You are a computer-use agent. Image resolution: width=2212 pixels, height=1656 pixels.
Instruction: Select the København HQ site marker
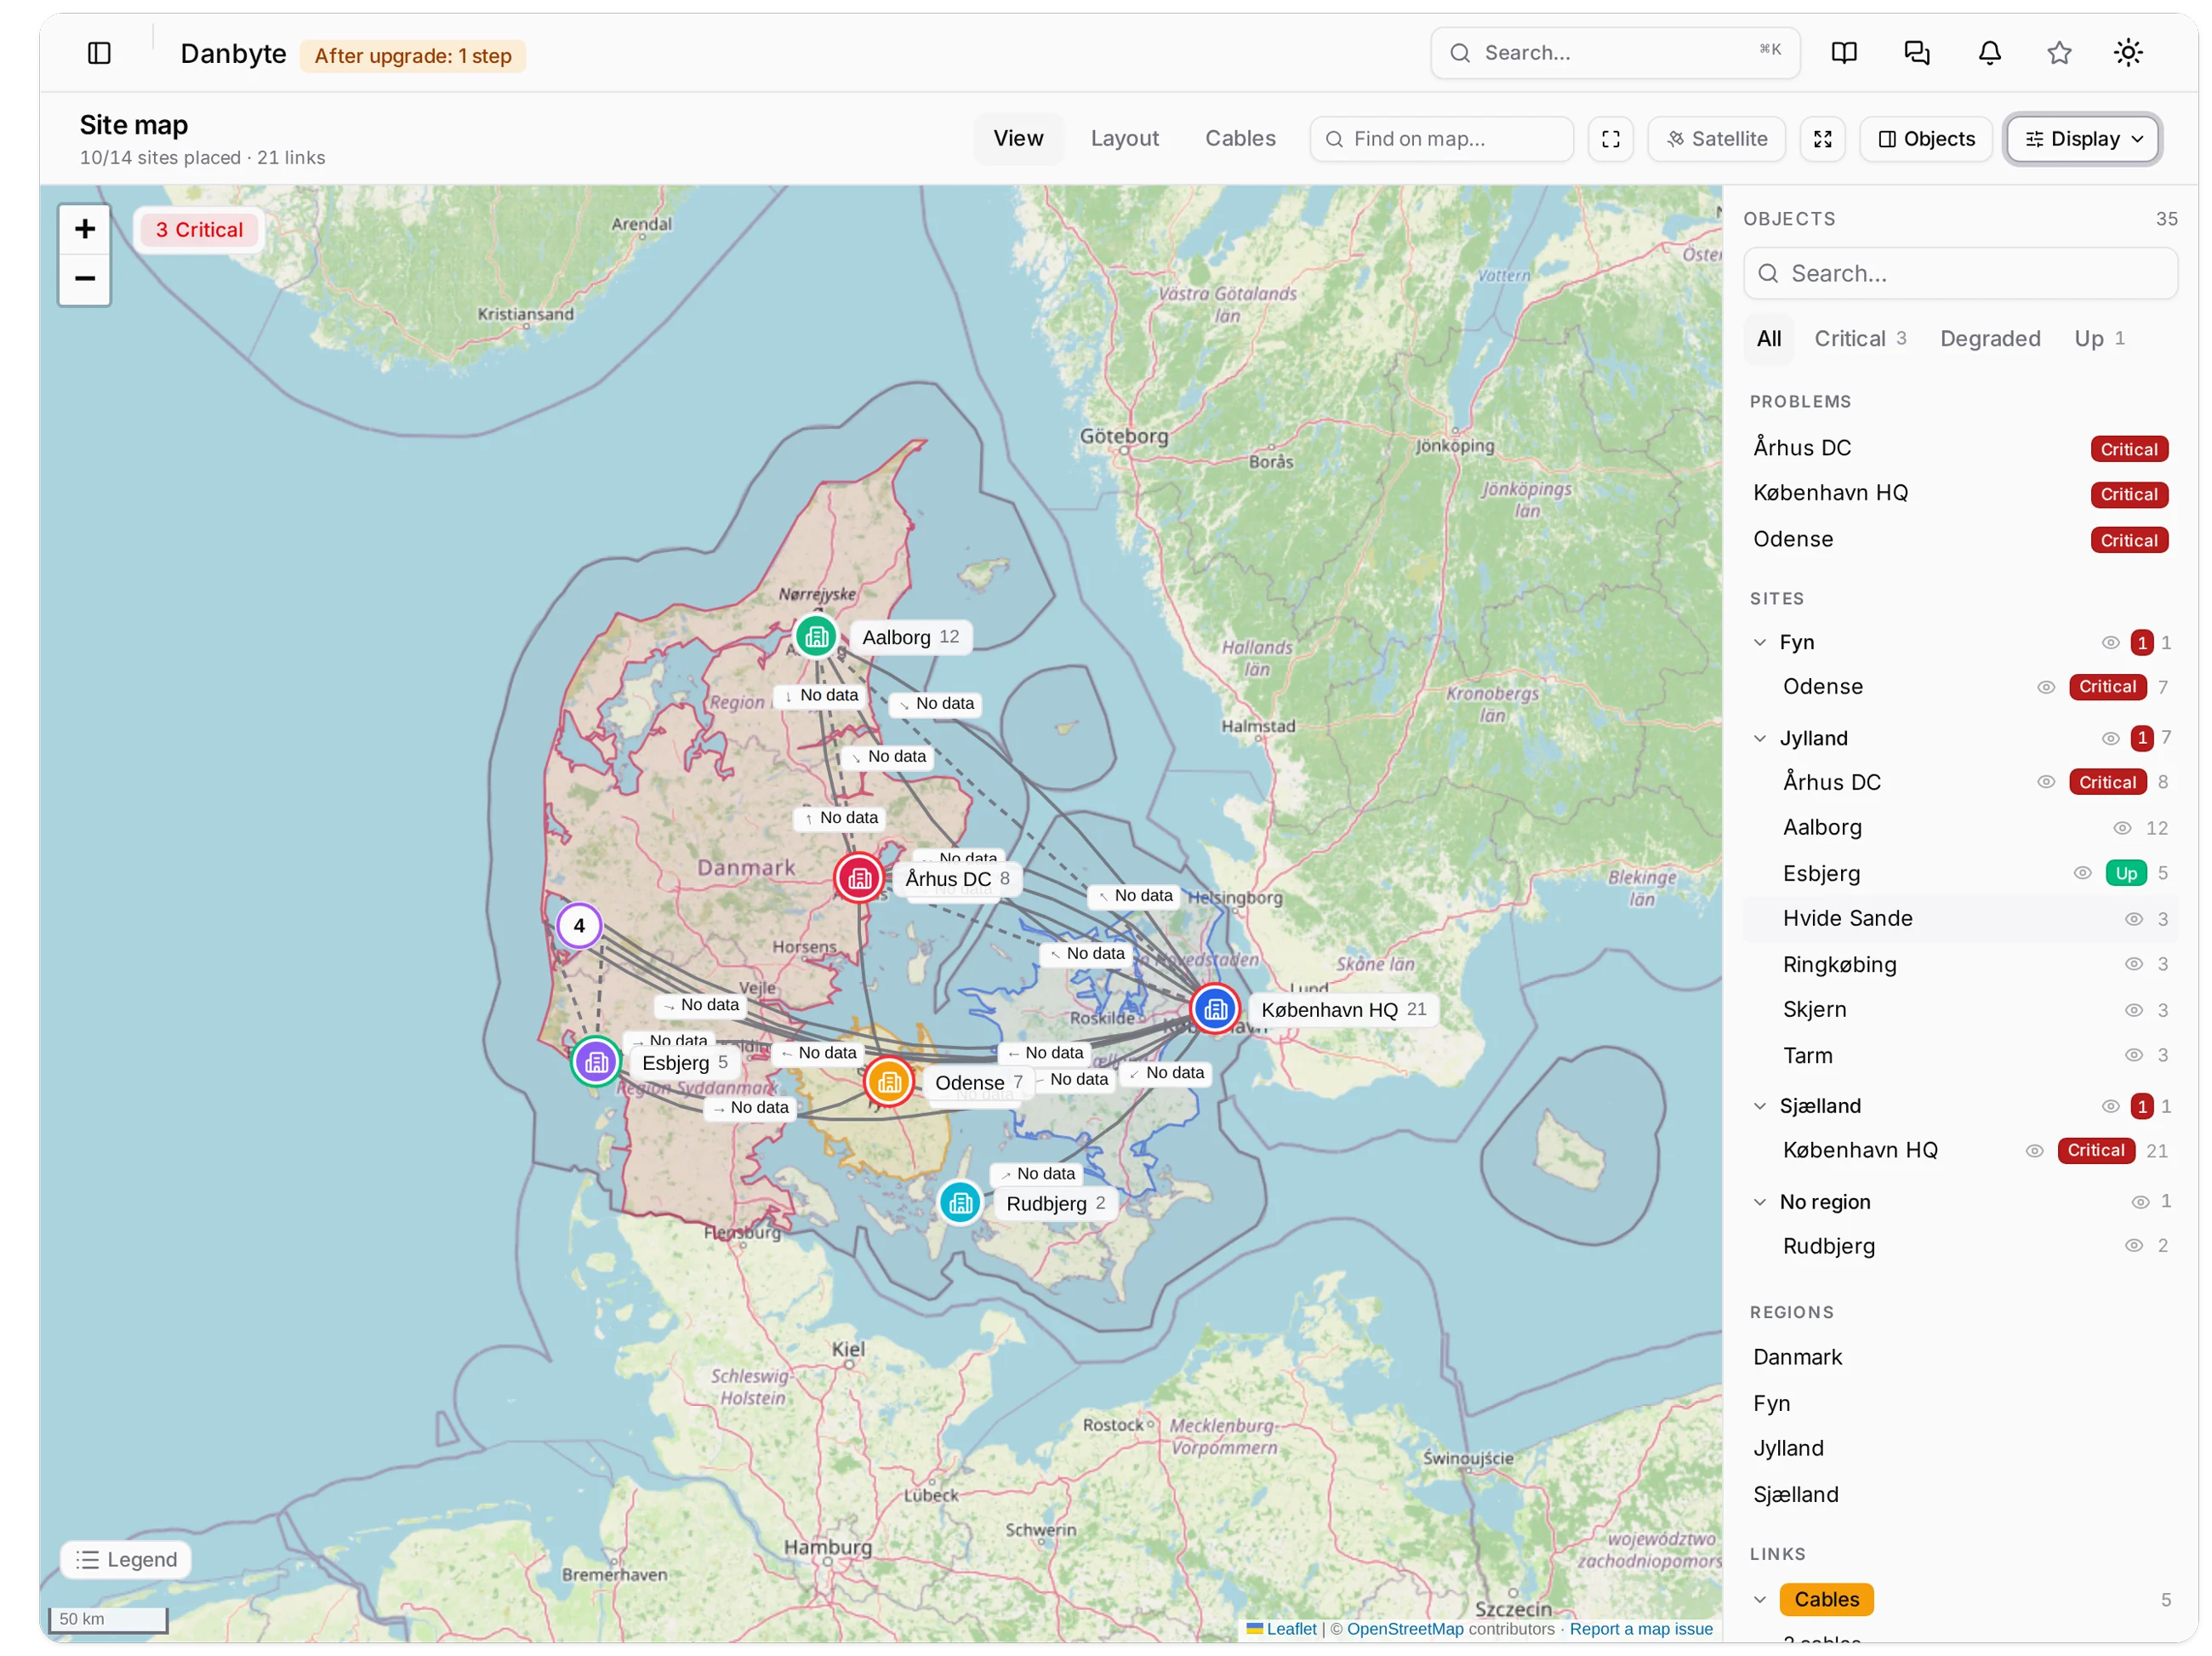pyautogui.click(x=1215, y=1009)
